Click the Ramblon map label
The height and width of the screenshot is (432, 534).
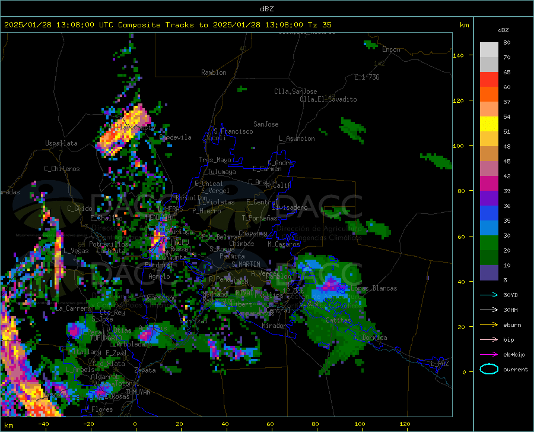[214, 72]
